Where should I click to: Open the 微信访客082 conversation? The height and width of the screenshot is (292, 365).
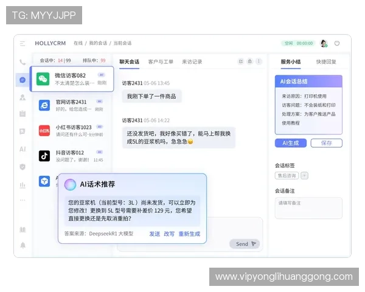[x=72, y=79]
